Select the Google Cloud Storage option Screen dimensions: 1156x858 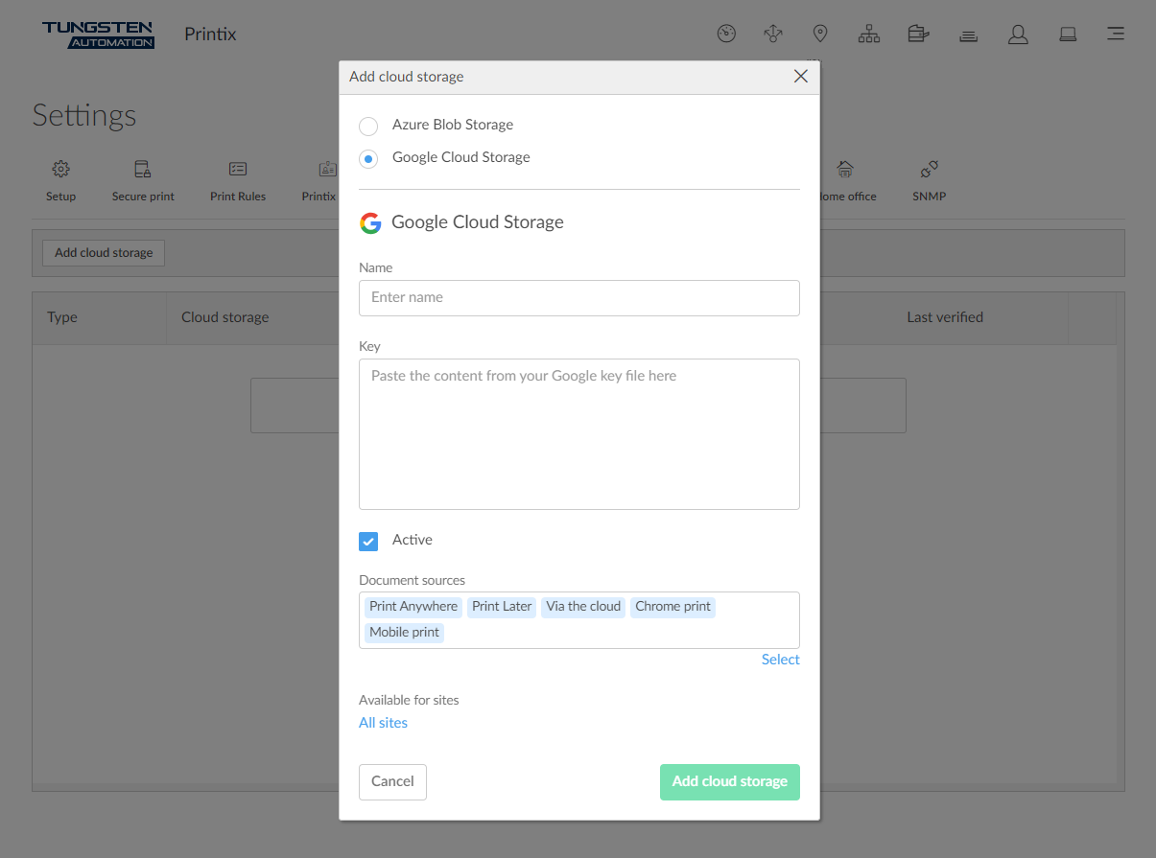point(368,158)
